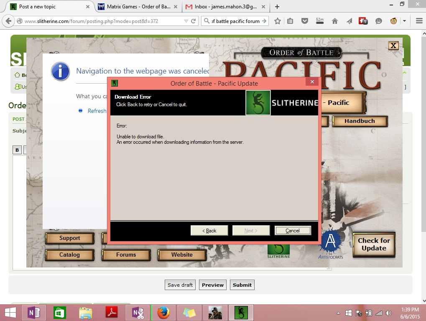Open the bookmarks list icon
Viewport: 426px width, 321px height.
pyautogui.click(x=290, y=21)
